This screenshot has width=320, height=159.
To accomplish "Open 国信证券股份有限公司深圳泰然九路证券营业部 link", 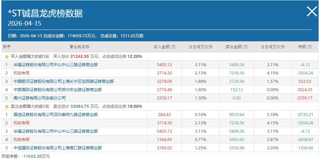I will [x=55, y=115].
